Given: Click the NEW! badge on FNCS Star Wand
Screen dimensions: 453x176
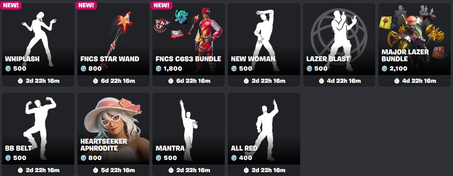Looking at the screenshot, I should coord(86,5).
